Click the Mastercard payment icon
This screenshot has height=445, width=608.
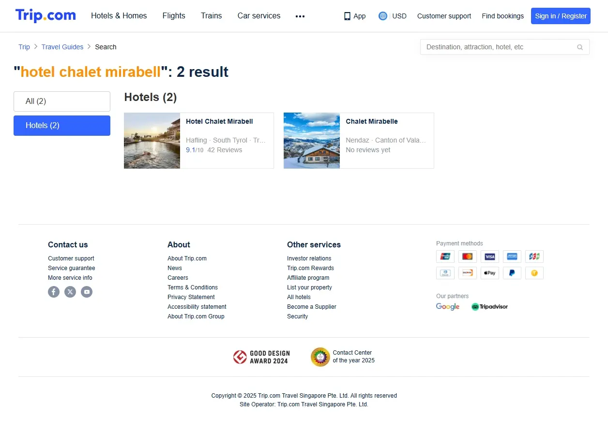click(468, 257)
